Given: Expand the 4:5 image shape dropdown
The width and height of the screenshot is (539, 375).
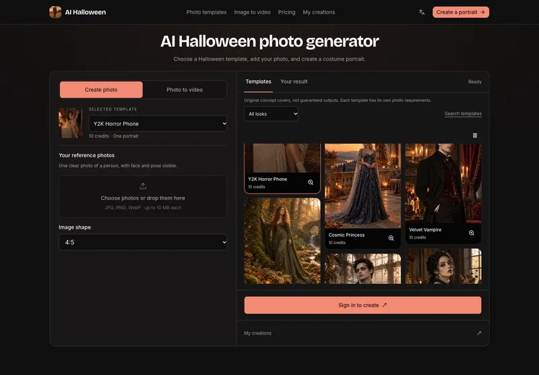Looking at the screenshot, I should 143,242.
